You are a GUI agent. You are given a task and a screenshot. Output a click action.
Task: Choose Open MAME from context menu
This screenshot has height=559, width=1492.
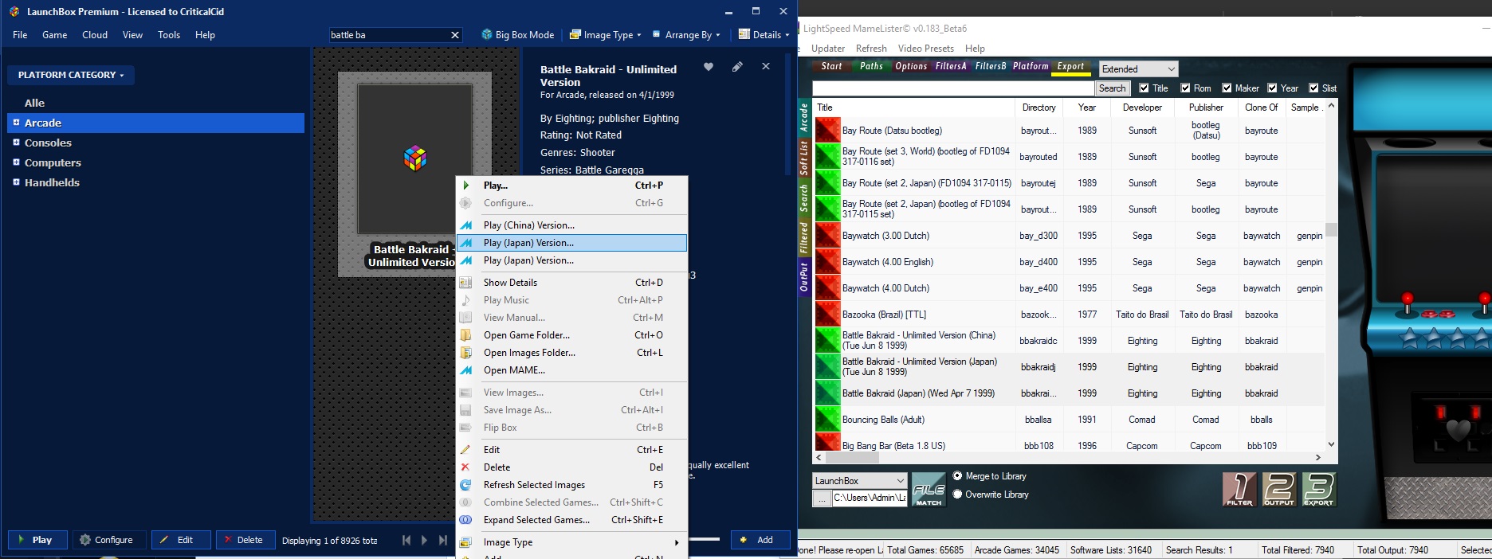(571, 370)
